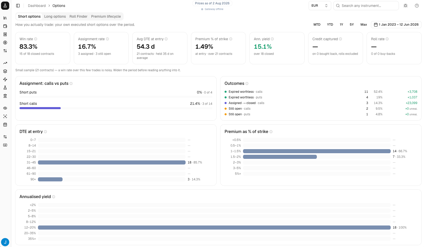424x247 pixels.
Task: Toggle the sidebar panel icon
Action: pos(18,6)
